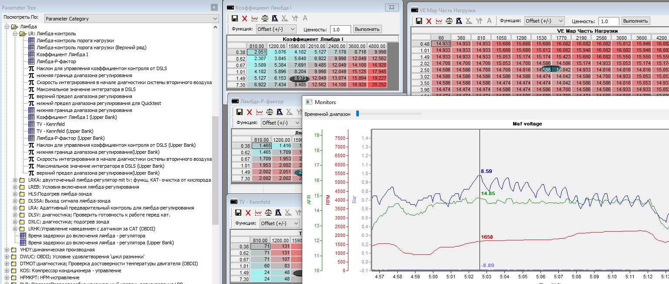Click balance scales icon in Коэффициент Лямбда I toolbar
Screen dimensions: 669x284
[265, 18]
